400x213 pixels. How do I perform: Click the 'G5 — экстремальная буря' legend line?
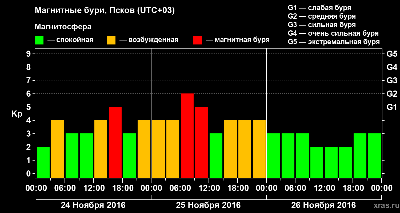coord(334,42)
